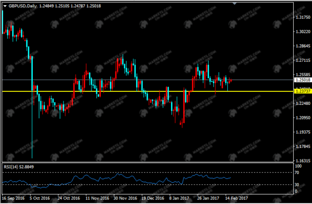Click the 1.25585 price axis label
The height and width of the screenshot is (204, 312).
pyautogui.click(x=303, y=75)
